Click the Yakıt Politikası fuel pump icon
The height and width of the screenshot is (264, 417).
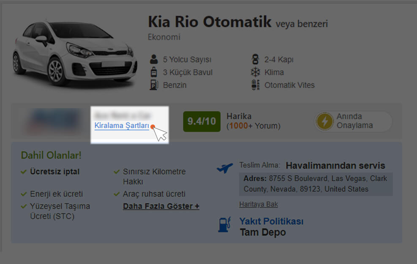click(224, 225)
